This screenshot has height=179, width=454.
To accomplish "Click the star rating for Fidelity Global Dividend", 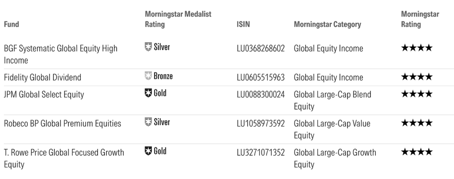I will tap(417, 77).
